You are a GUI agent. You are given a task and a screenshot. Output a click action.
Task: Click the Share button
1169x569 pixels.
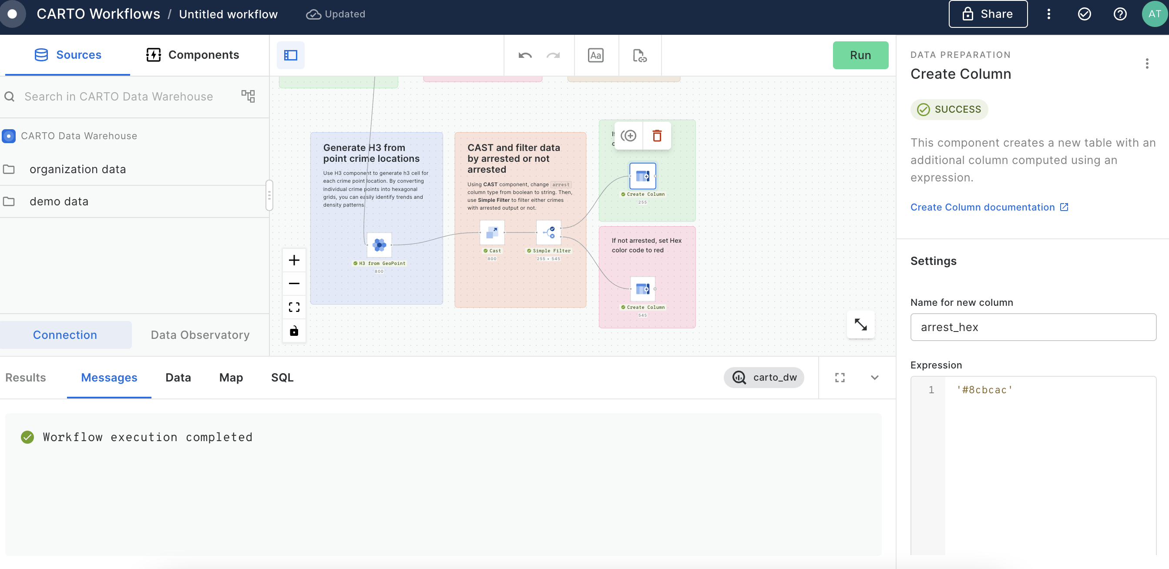pyautogui.click(x=988, y=14)
